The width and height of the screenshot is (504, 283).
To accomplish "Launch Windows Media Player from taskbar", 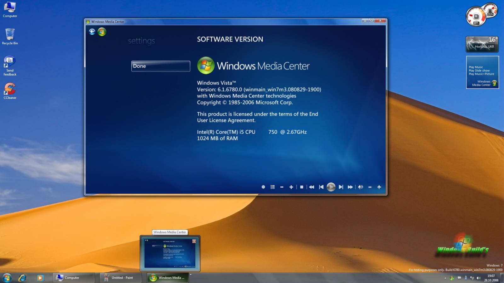I will click(x=40, y=278).
